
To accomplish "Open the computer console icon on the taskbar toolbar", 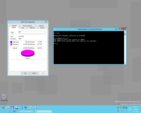I will pyautogui.click(x=17, y=108).
